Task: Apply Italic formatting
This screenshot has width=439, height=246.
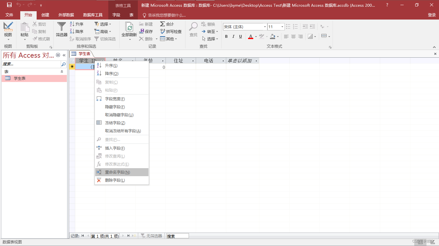Action: tap(233, 37)
